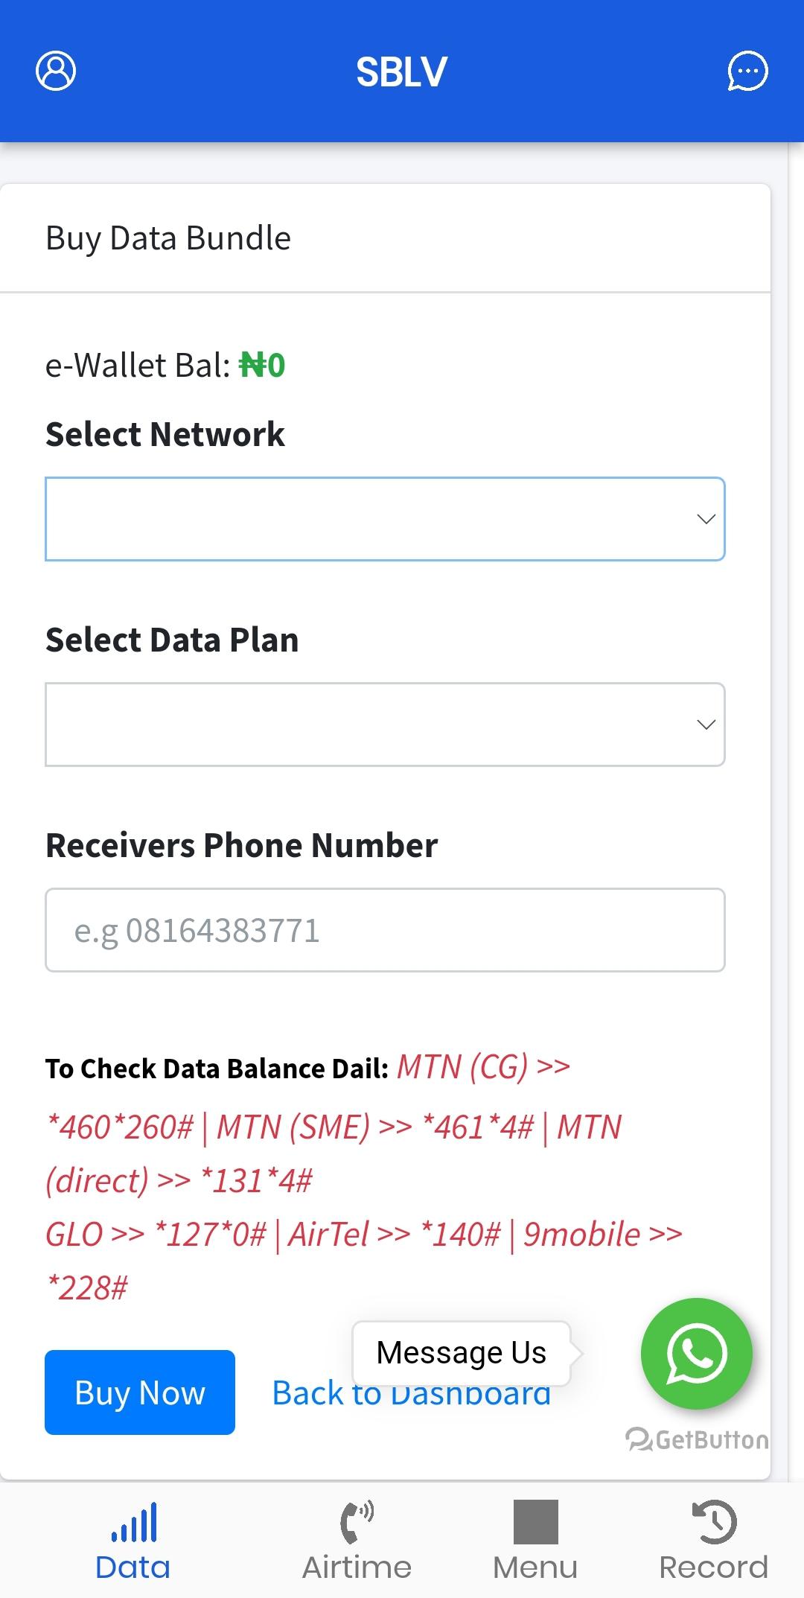The image size is (804, 1598).
Task: Click the Message Us tooltip
Action: [x=462, y=1353]
